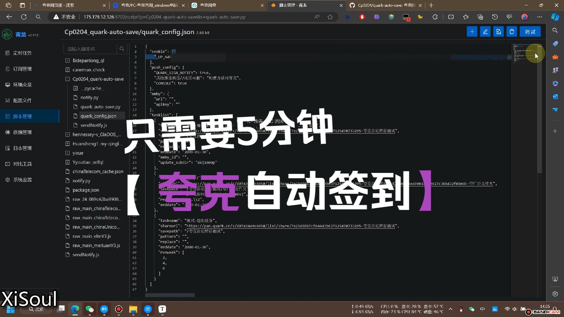Expand the Yyoutiao_selfql folder
Viewport: 564px width, 317px height.
click(67, 162)
